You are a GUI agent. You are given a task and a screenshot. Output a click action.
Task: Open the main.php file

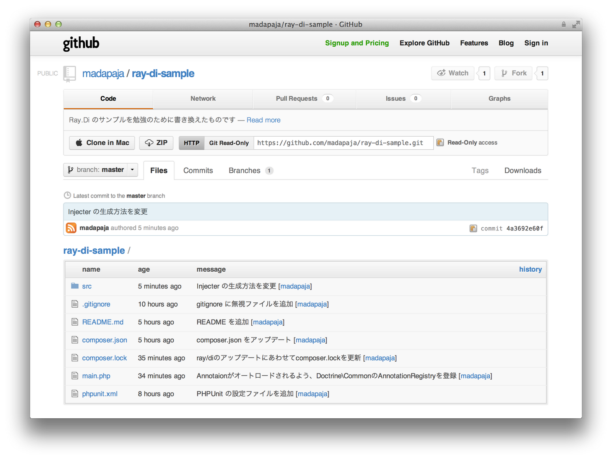96,376
